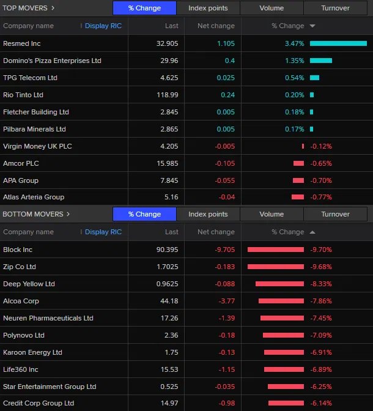The width and height of the screenshot is (373, 411).
Task: Select % Change tab in Top Movers
Action: (x=145, y=8)
